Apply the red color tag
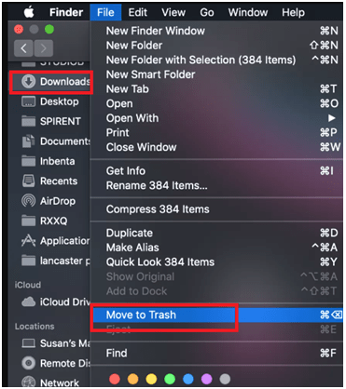Image resolution: width=346 pixels, height=389 pixels. [115, 379]
